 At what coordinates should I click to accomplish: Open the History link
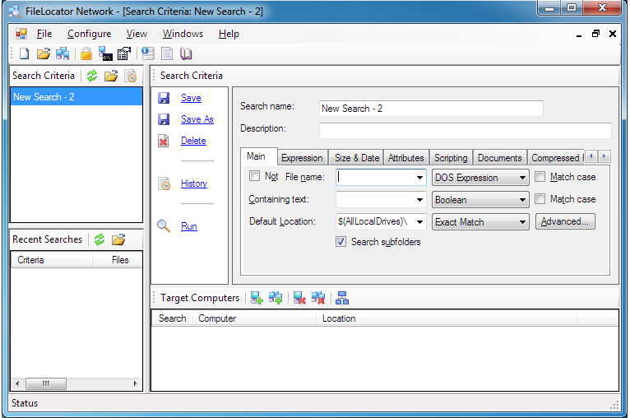tap(193, 183)
